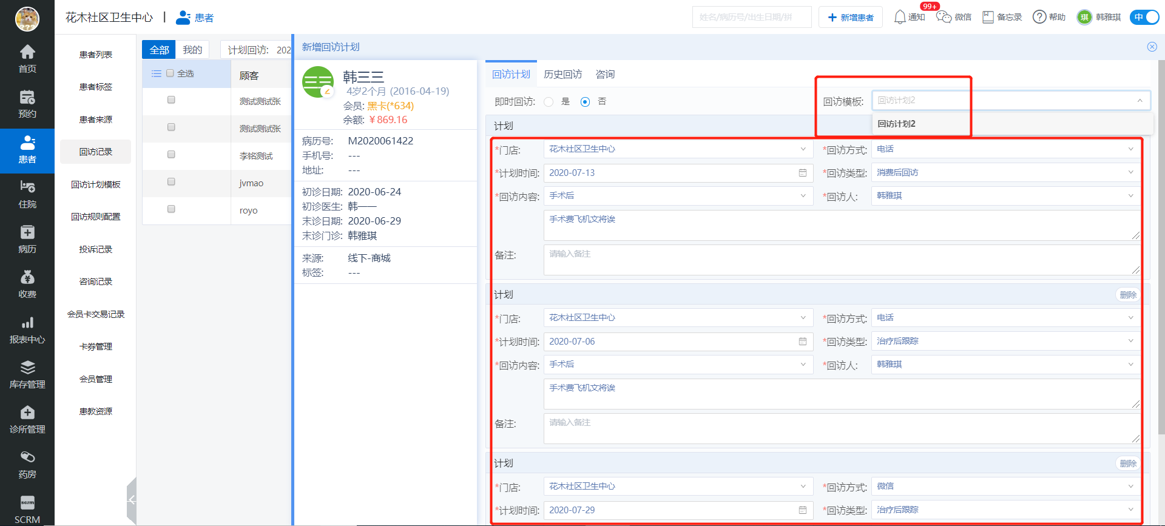
Task: Open the 备忘录 memo icon
Action: coord(988,17)
